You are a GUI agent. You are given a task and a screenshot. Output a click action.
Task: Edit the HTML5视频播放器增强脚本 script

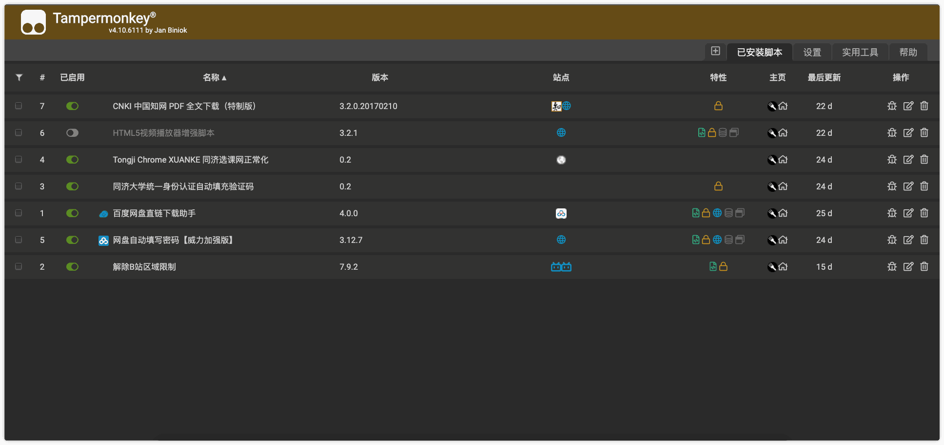click(908, 133)
